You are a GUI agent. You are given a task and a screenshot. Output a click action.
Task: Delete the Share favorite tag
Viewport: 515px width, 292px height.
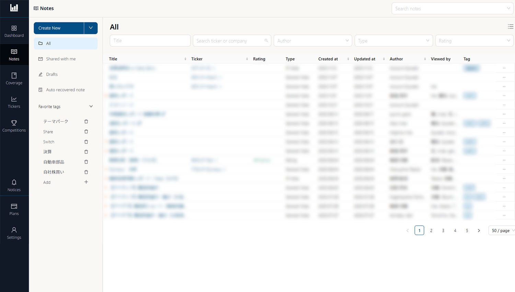86,132
